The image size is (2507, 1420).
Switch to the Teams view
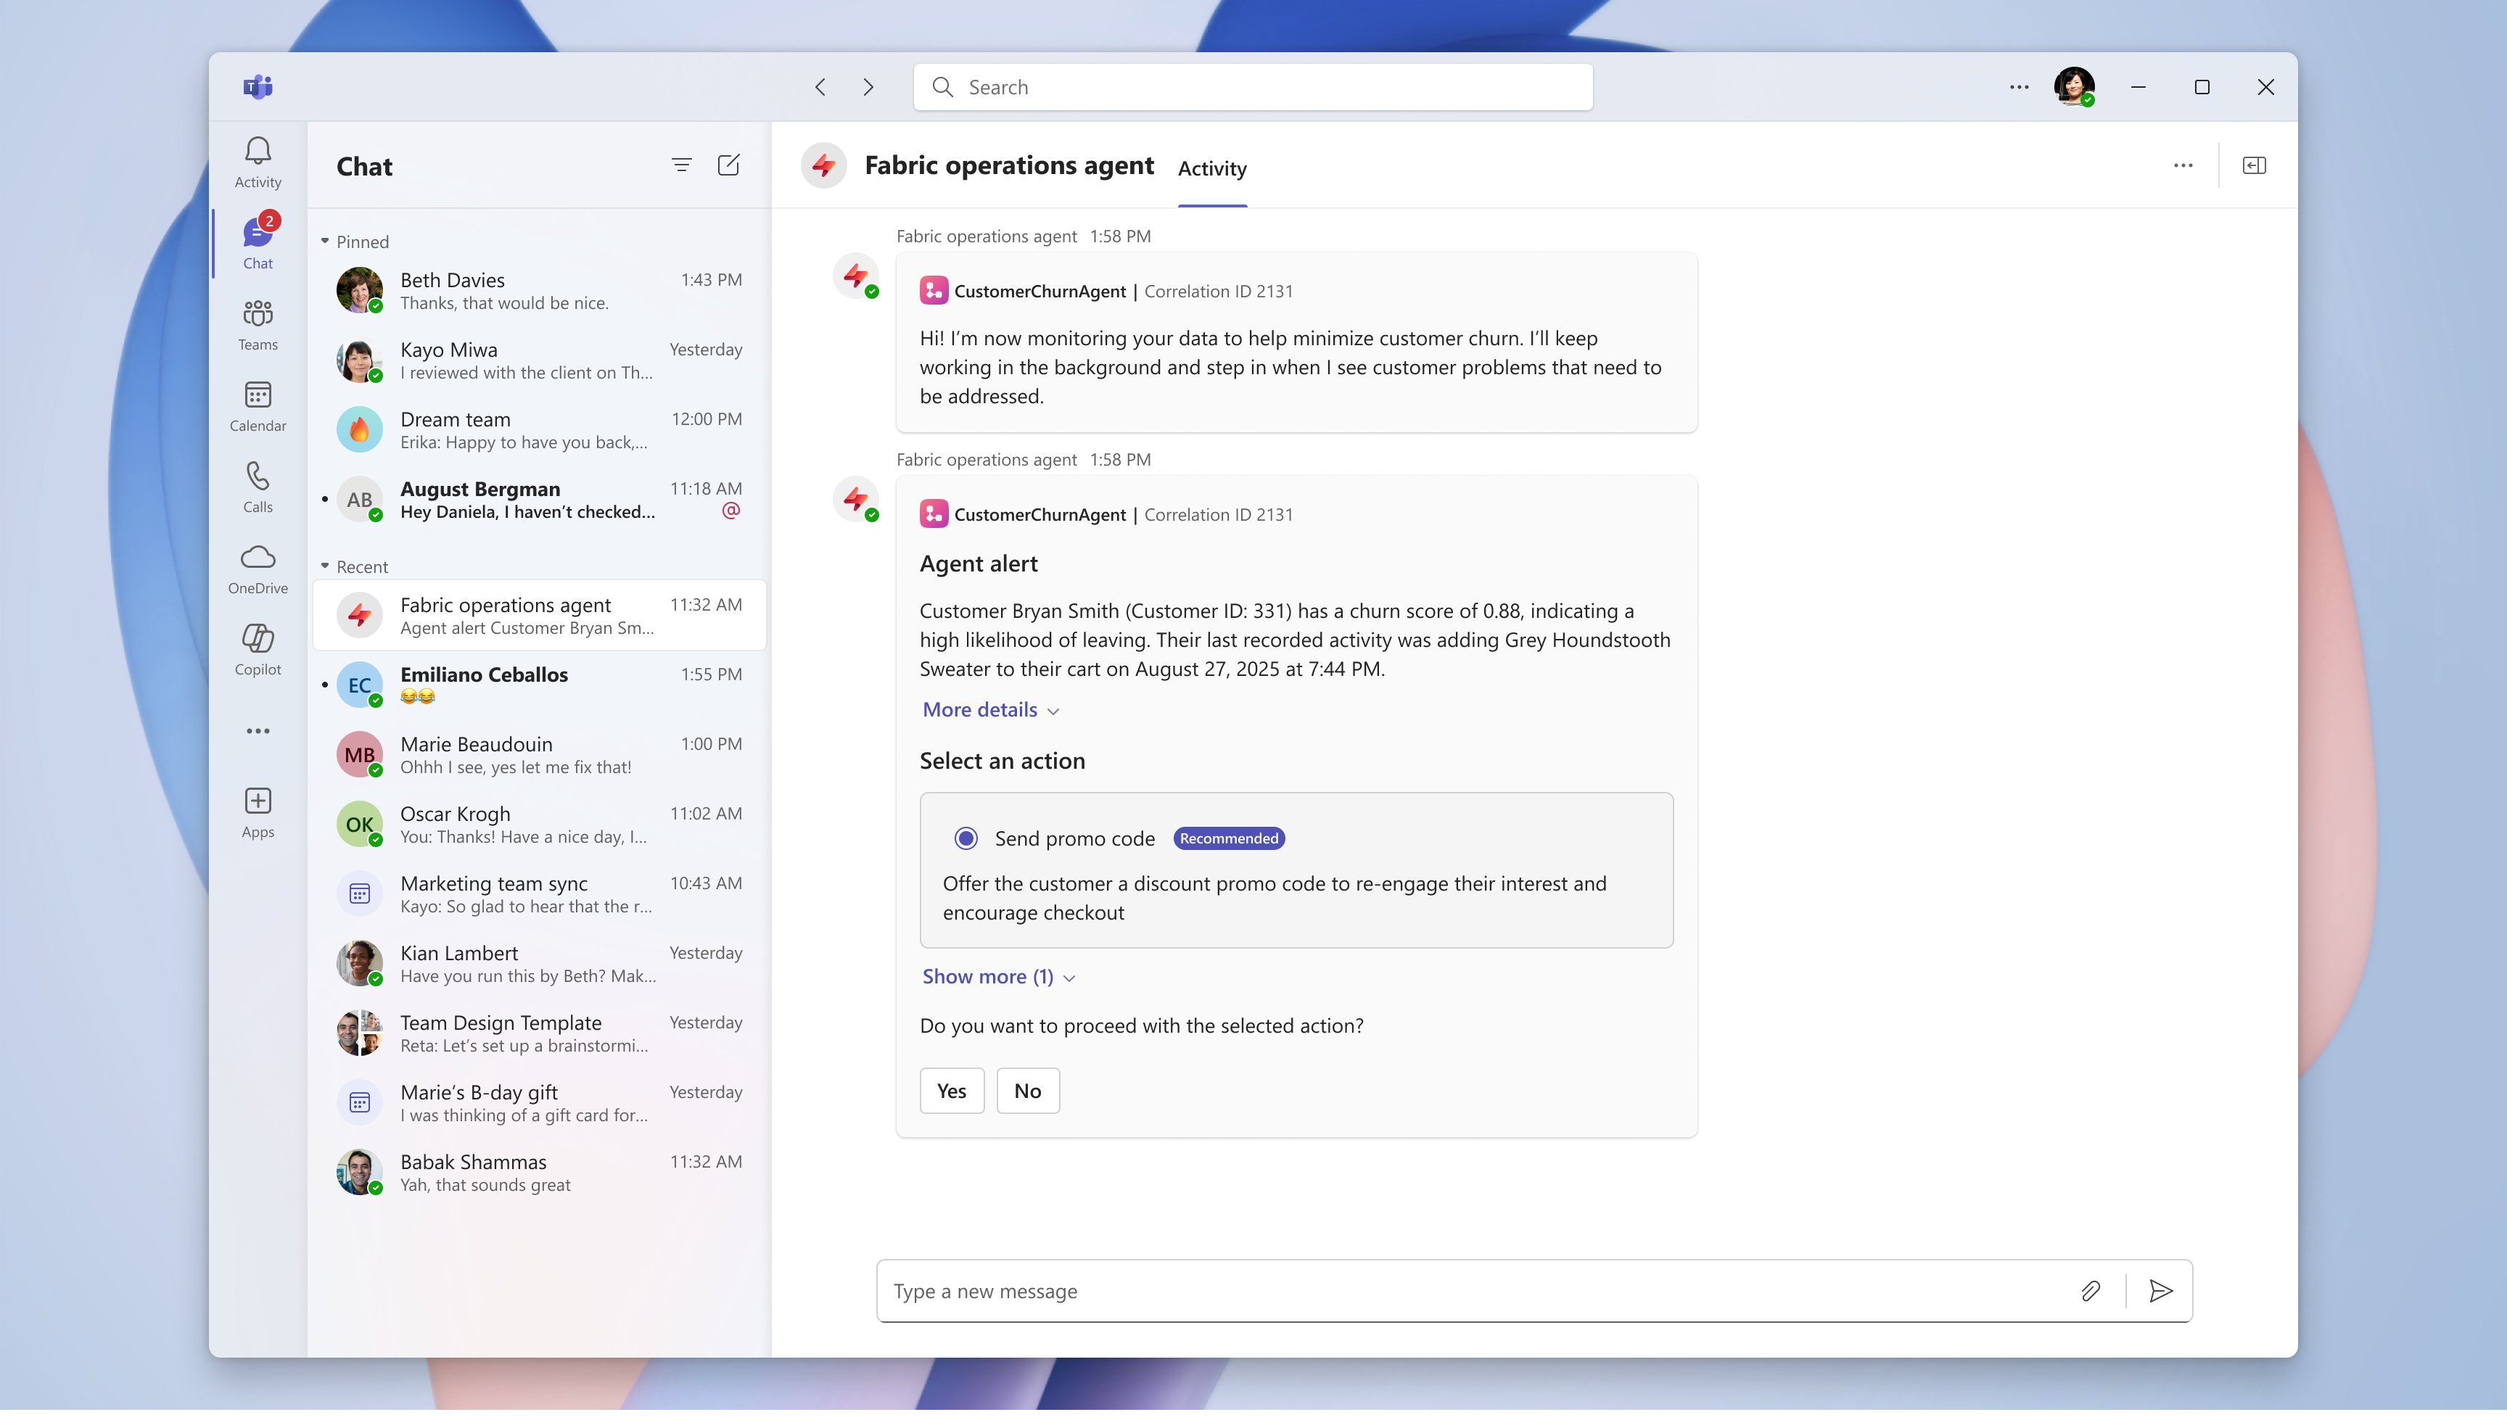[257, 322]
